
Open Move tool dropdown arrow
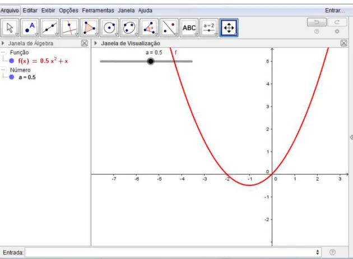coord(17,34)
